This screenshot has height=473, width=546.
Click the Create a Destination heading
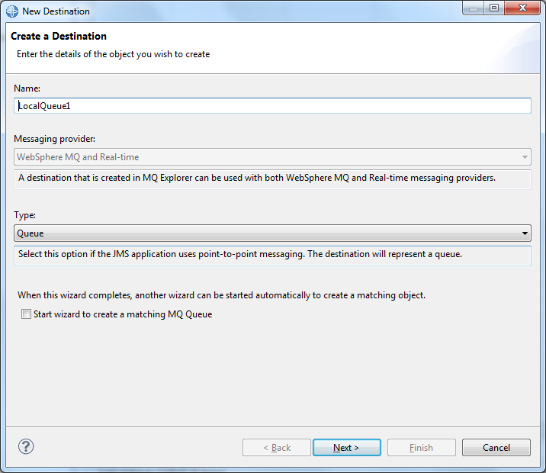59,36
